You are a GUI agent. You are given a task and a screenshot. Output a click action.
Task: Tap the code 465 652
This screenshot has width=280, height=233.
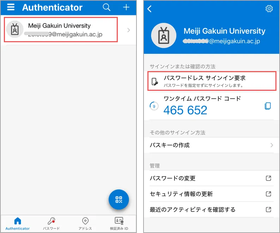pyautogui.click(x=185, y=110)
